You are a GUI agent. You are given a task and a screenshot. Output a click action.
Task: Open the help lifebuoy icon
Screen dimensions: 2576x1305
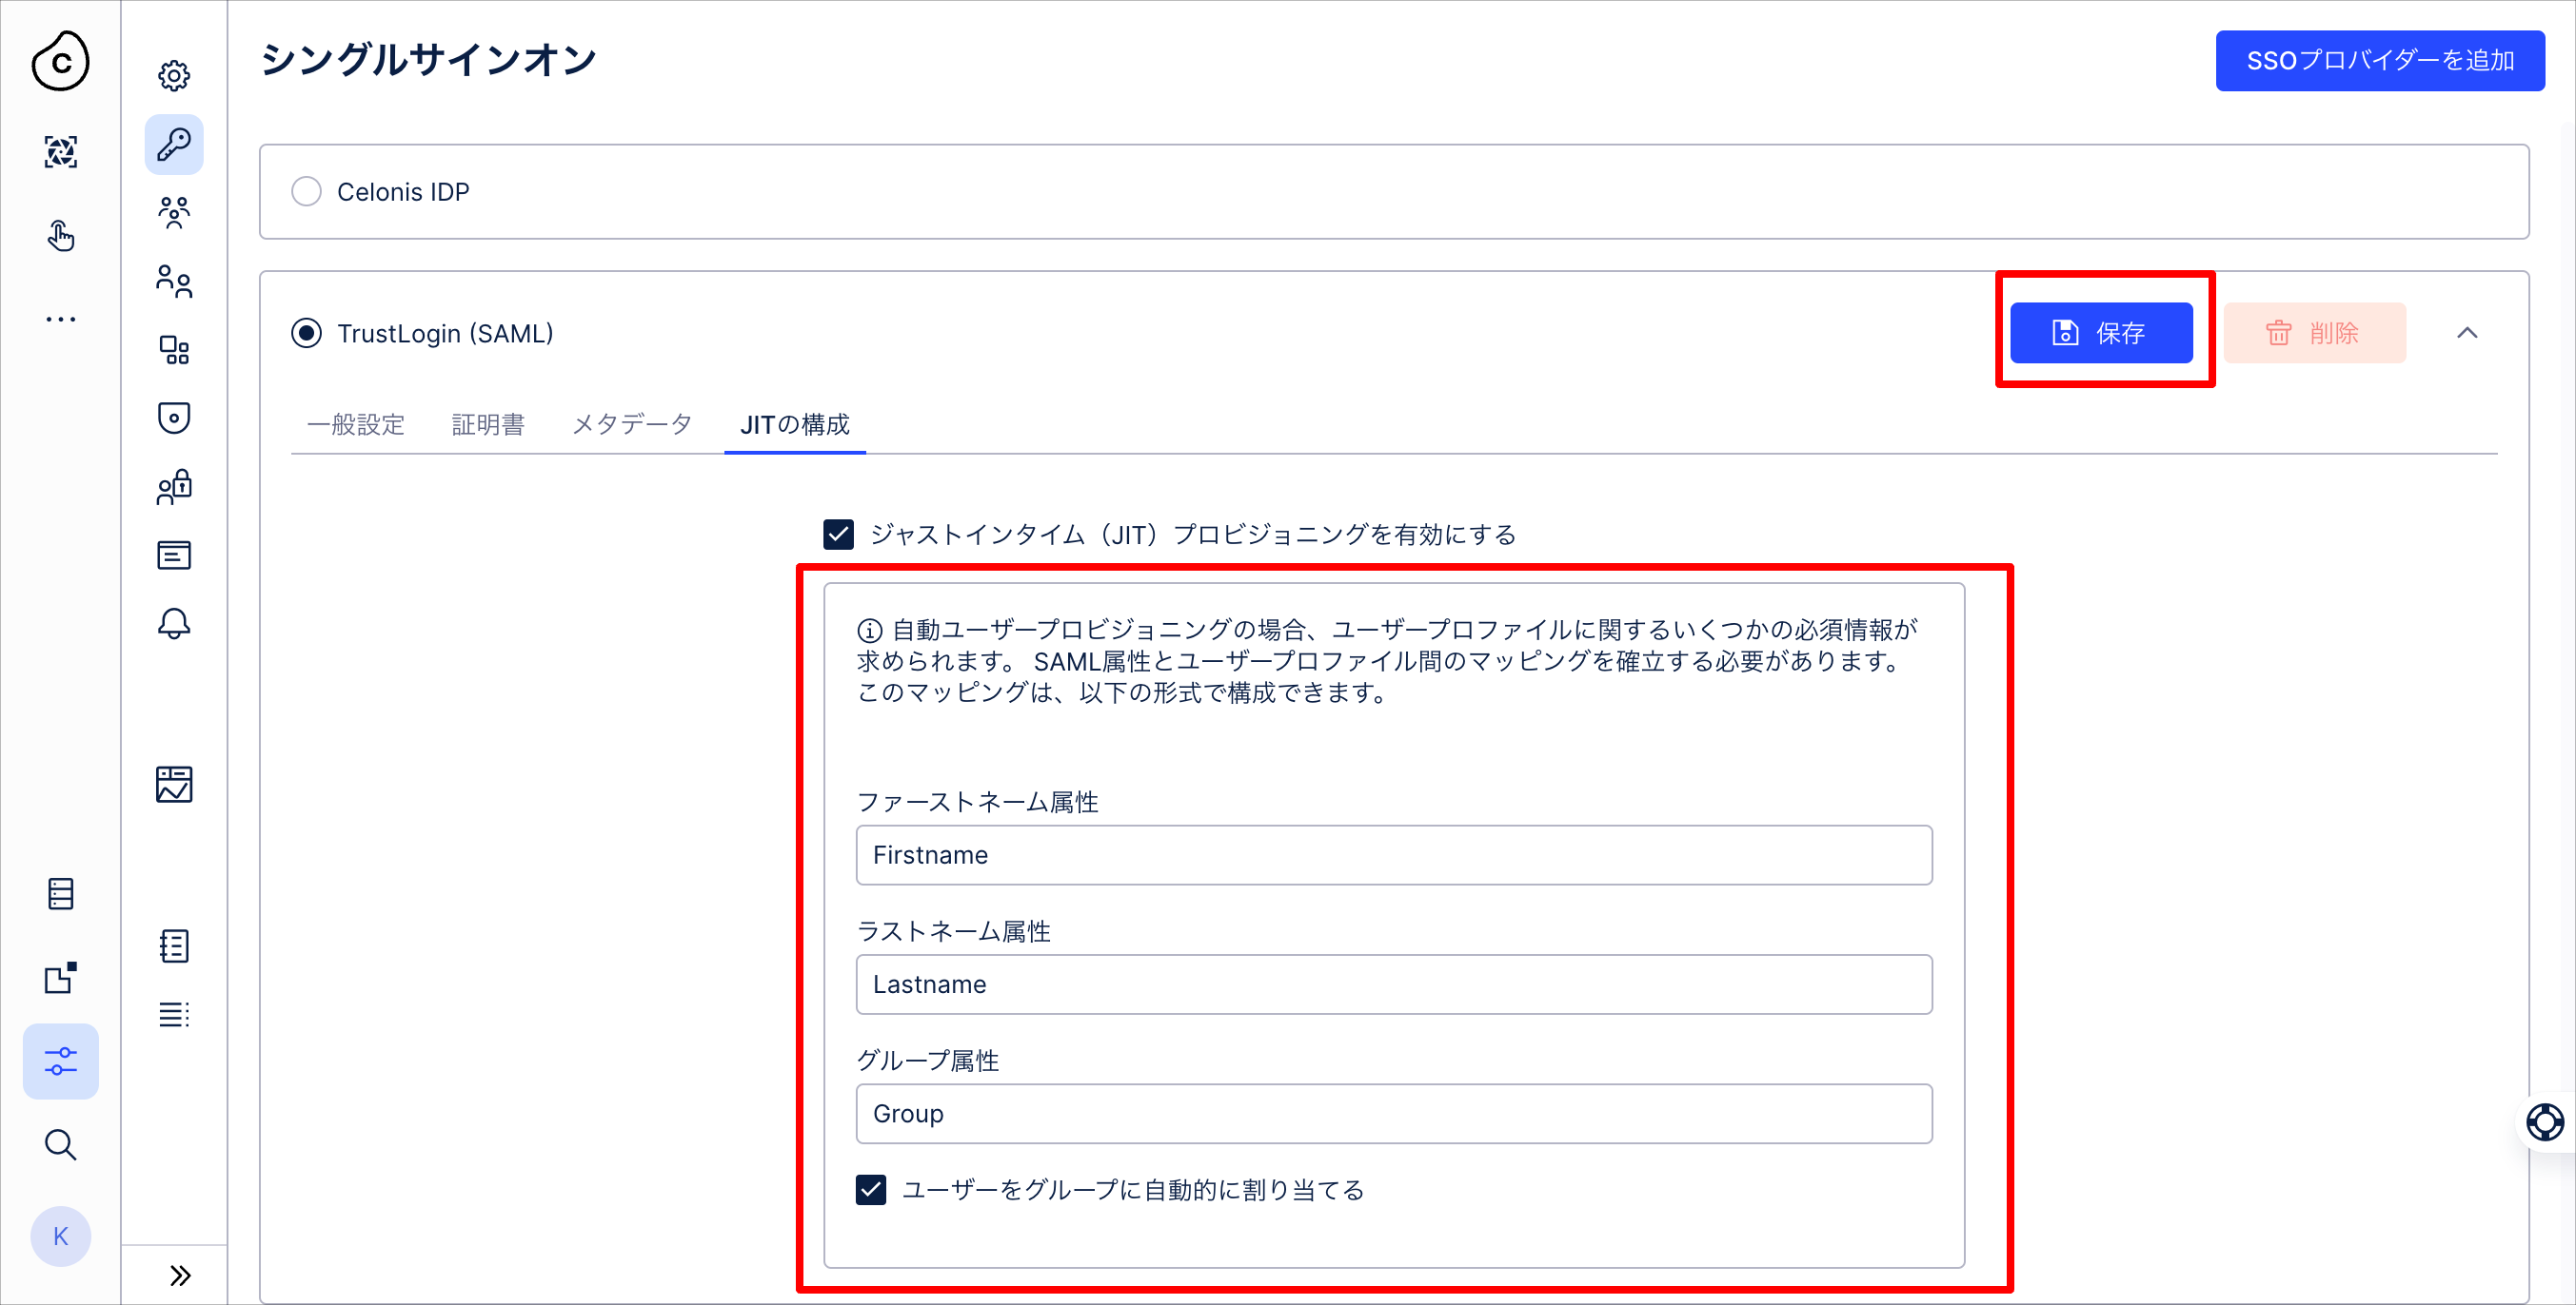coord(2544,1121)
